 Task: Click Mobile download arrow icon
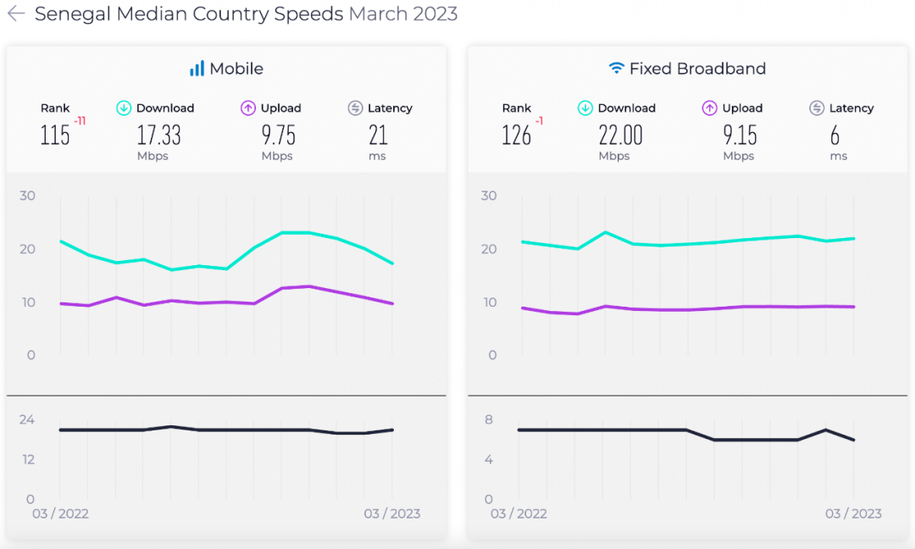[124, 108]
